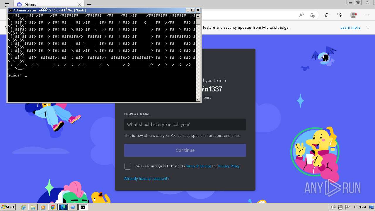Click the 8:13 PM taskbar clock
Screen dimensions: 375x211
(x=360, y=207)
